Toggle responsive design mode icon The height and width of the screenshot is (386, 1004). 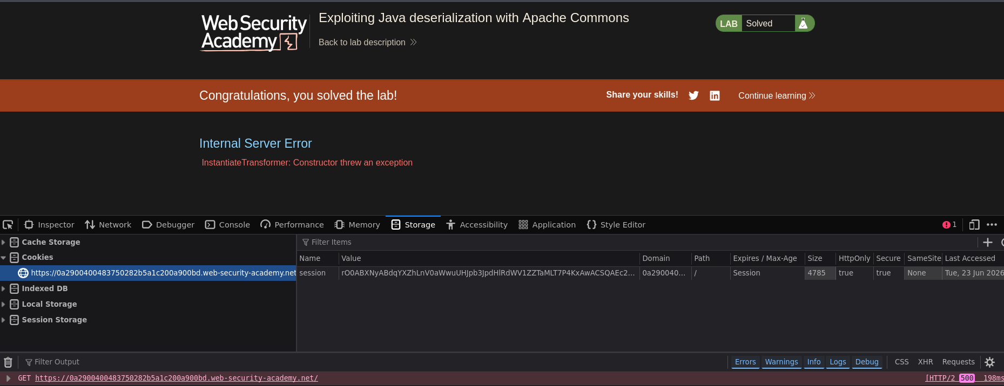(974, 225)
